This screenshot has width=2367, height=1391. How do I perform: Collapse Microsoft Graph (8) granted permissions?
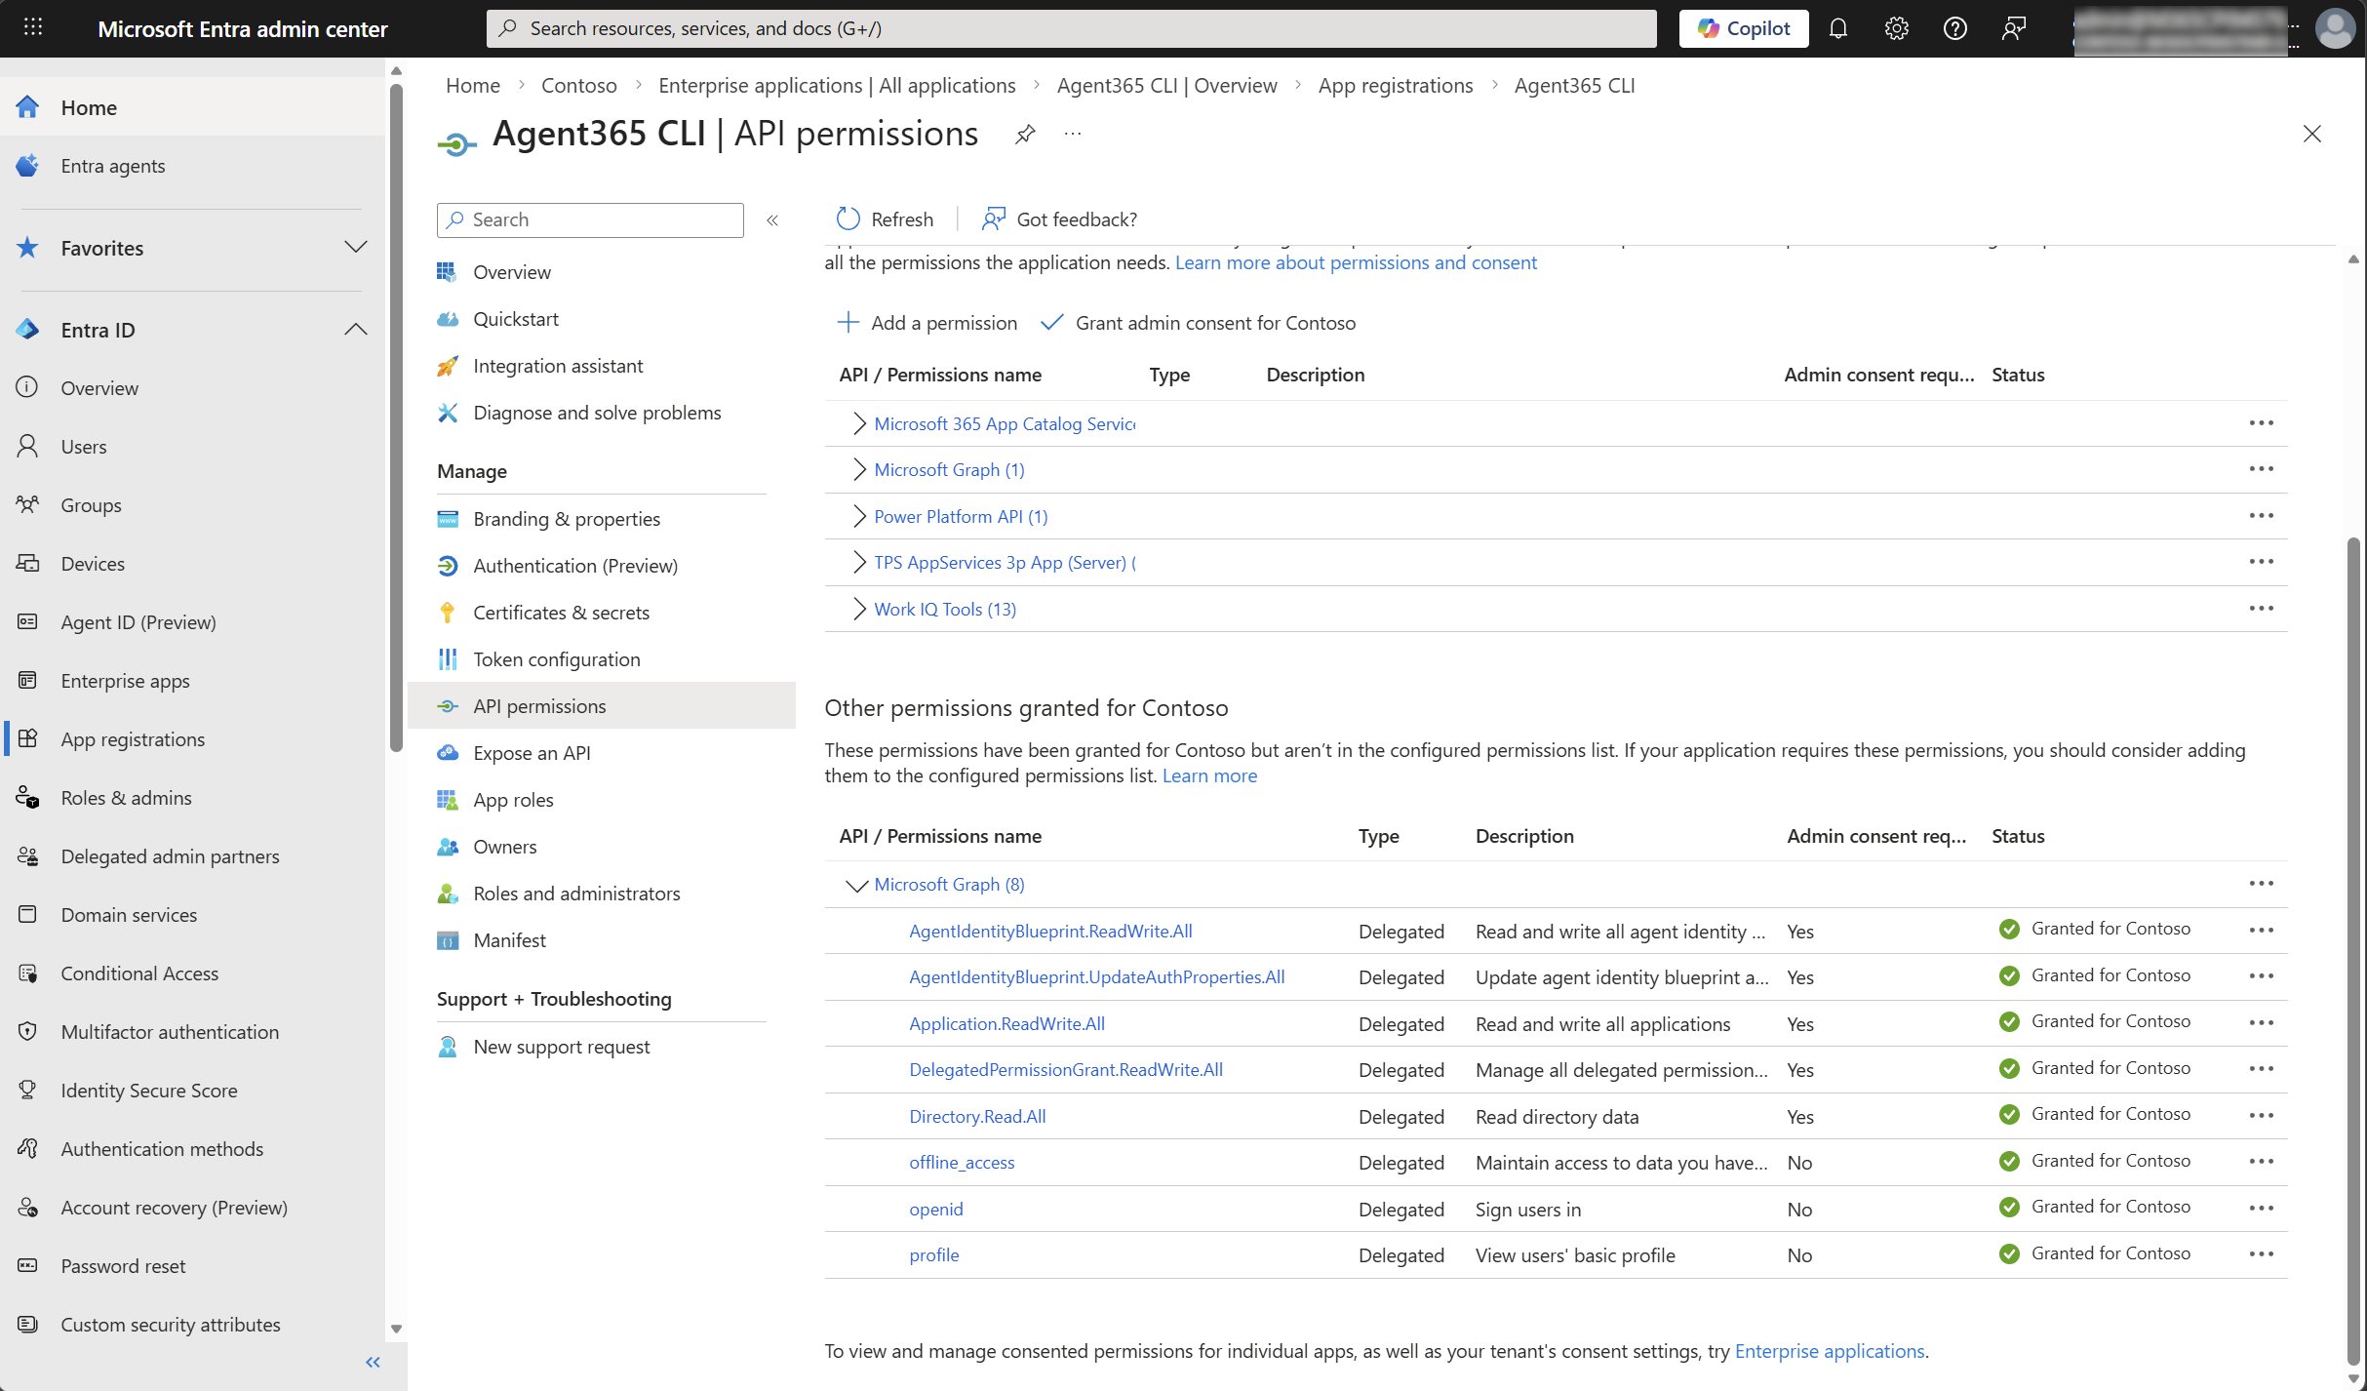tap(856, 885)
